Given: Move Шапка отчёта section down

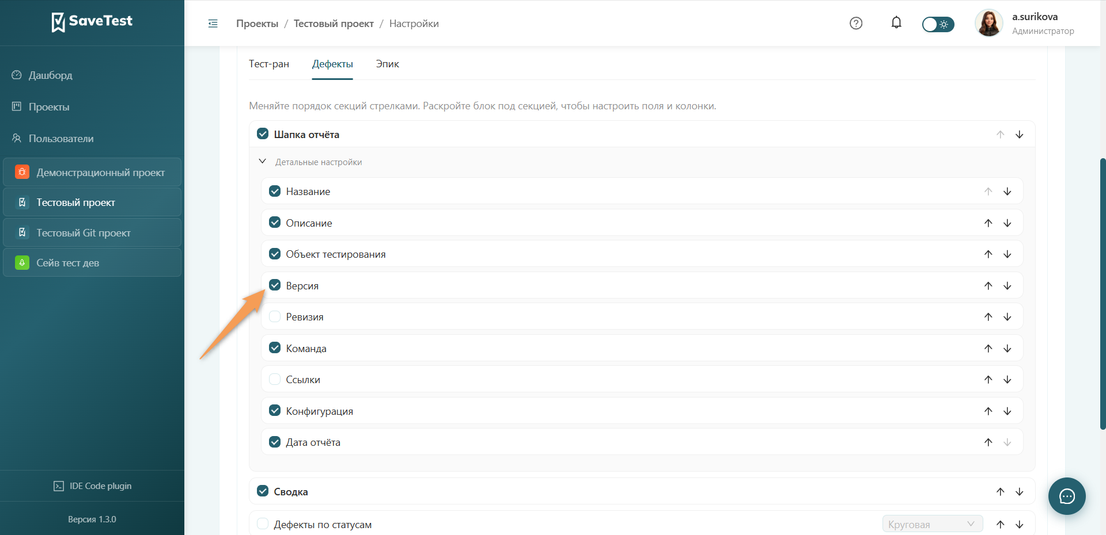Looking at the screenshot, I should tap(1020, 135).
